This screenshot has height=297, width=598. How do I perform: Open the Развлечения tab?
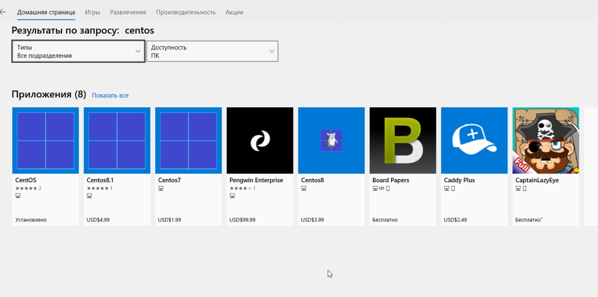pos(128,12)
